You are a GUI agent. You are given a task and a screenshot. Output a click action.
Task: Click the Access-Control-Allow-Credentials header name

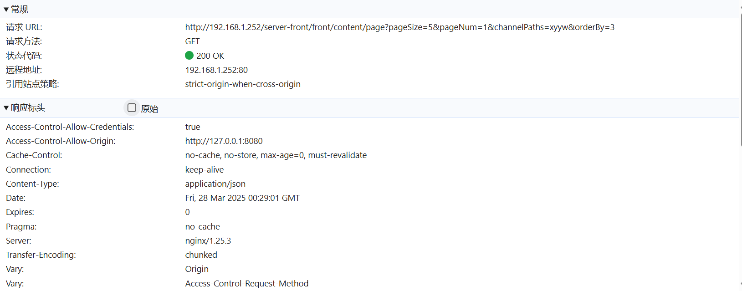point(70,127)
